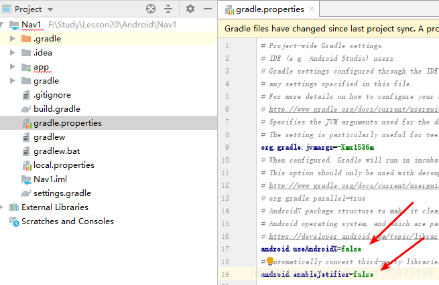Collapse the Nav1 root project node
439x285 pixels.
2,25
